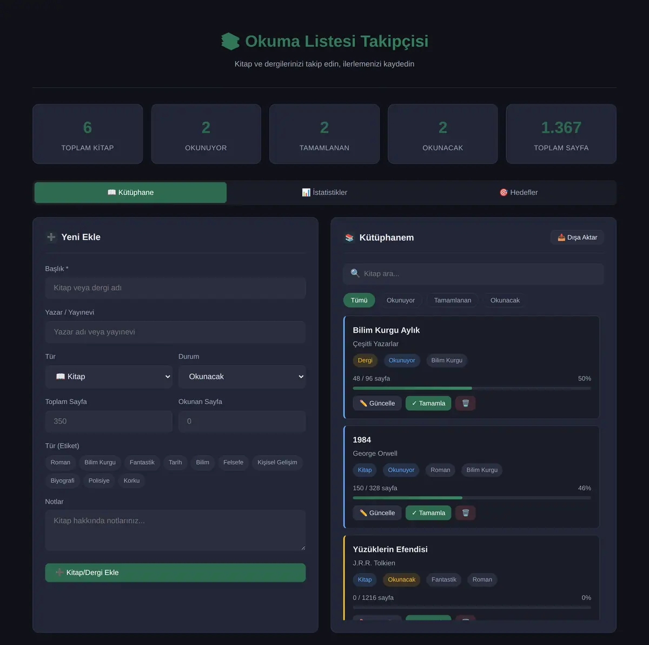The height and width of the screenshot is (645, 649).
Task: Filter library by Okunuyor status
Action: pyautogui.click(x=401, y=300)
